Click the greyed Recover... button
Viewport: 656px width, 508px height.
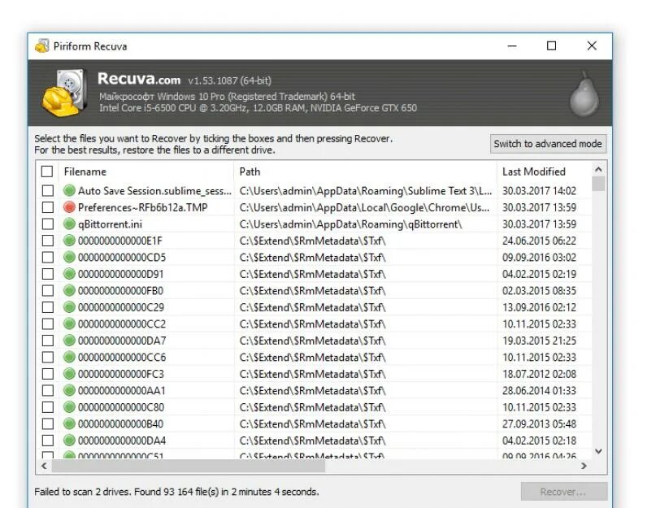(563, 492)
